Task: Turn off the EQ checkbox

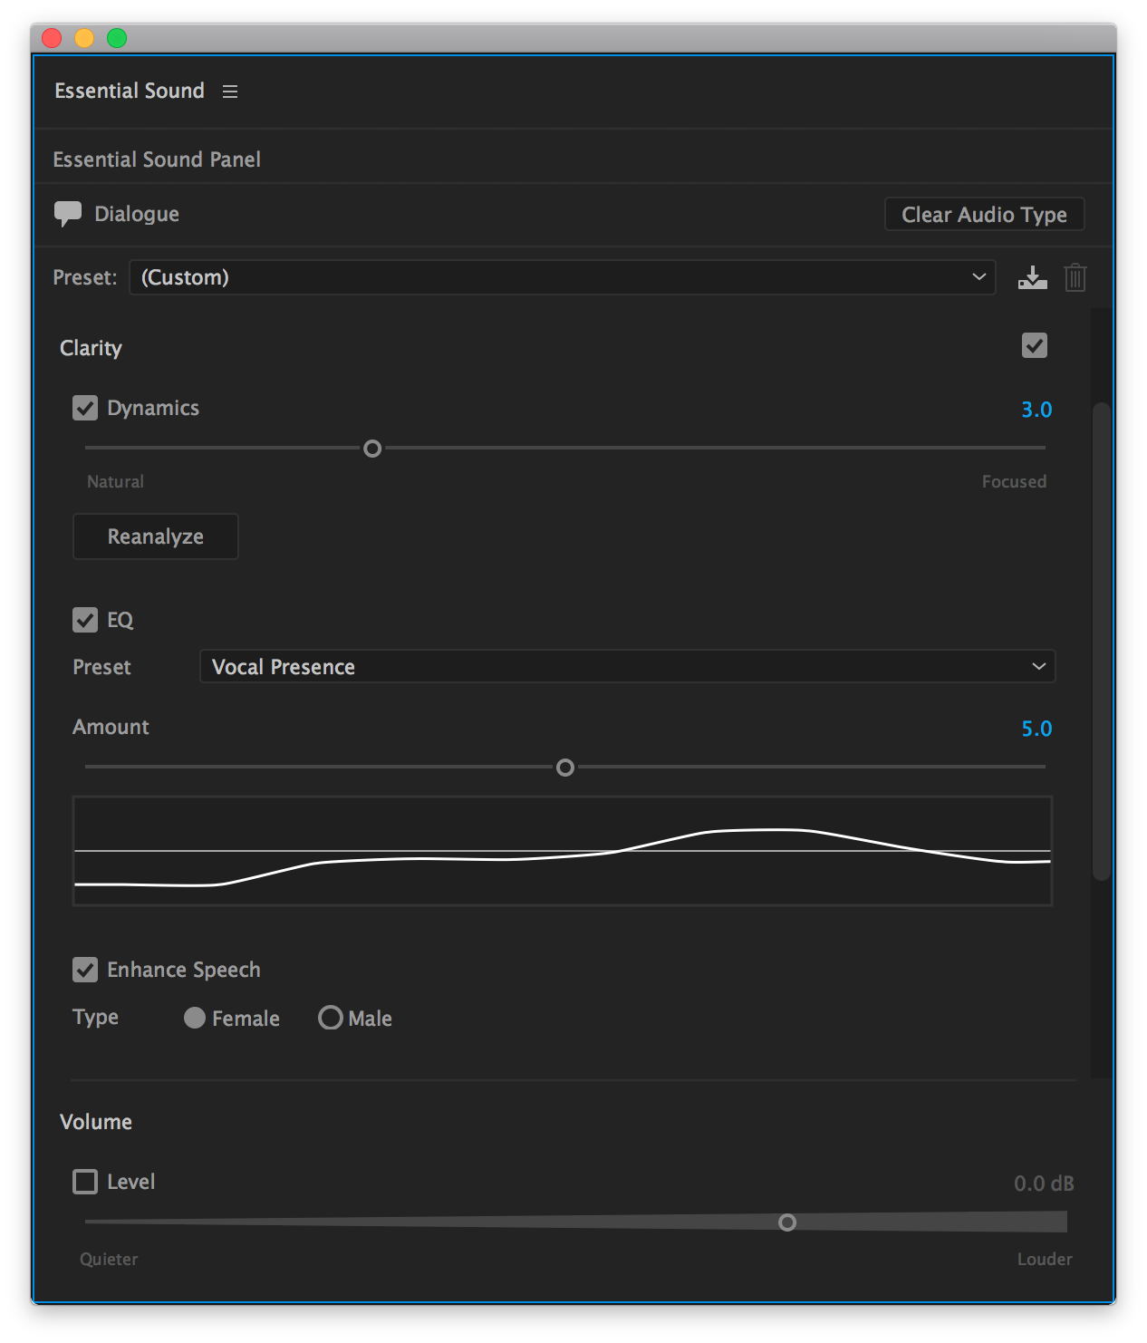Action: click(85, 620)
